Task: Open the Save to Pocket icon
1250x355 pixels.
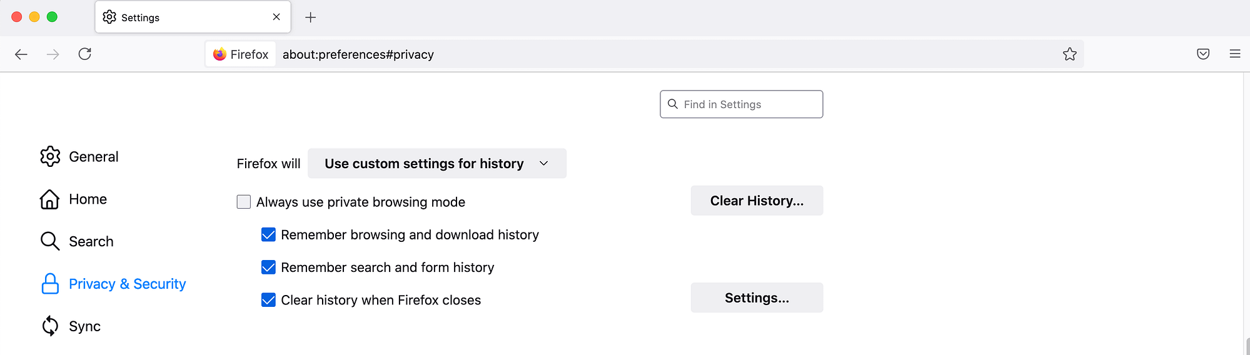Action: coord(1203,54)
